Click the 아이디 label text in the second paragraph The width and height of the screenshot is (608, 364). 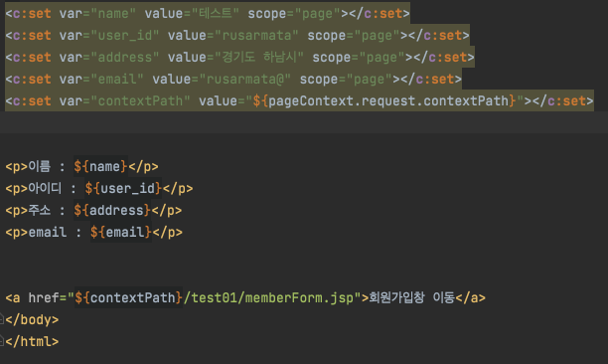45,188
